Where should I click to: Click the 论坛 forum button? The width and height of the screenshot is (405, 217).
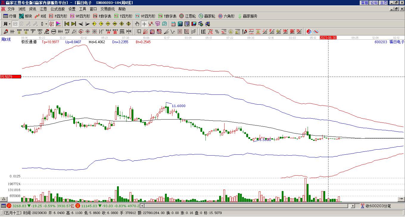tap(374, 3)
